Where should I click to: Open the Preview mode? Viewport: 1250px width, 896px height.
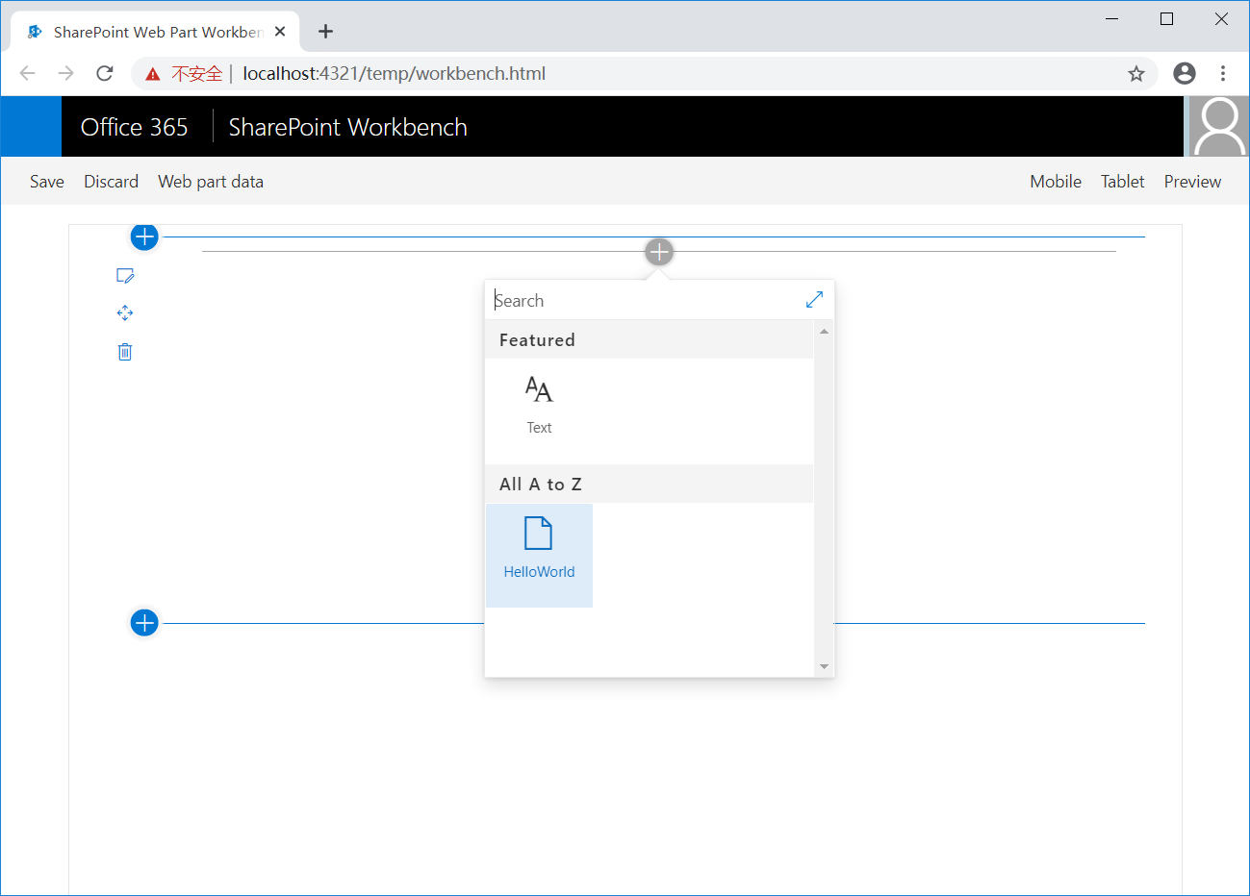pos(1192,182)
